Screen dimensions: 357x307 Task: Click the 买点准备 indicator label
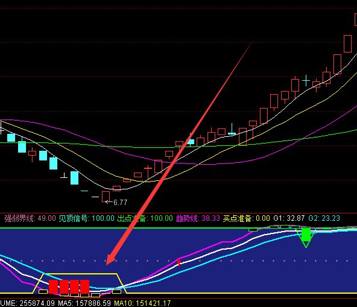(x=238, y=218)
